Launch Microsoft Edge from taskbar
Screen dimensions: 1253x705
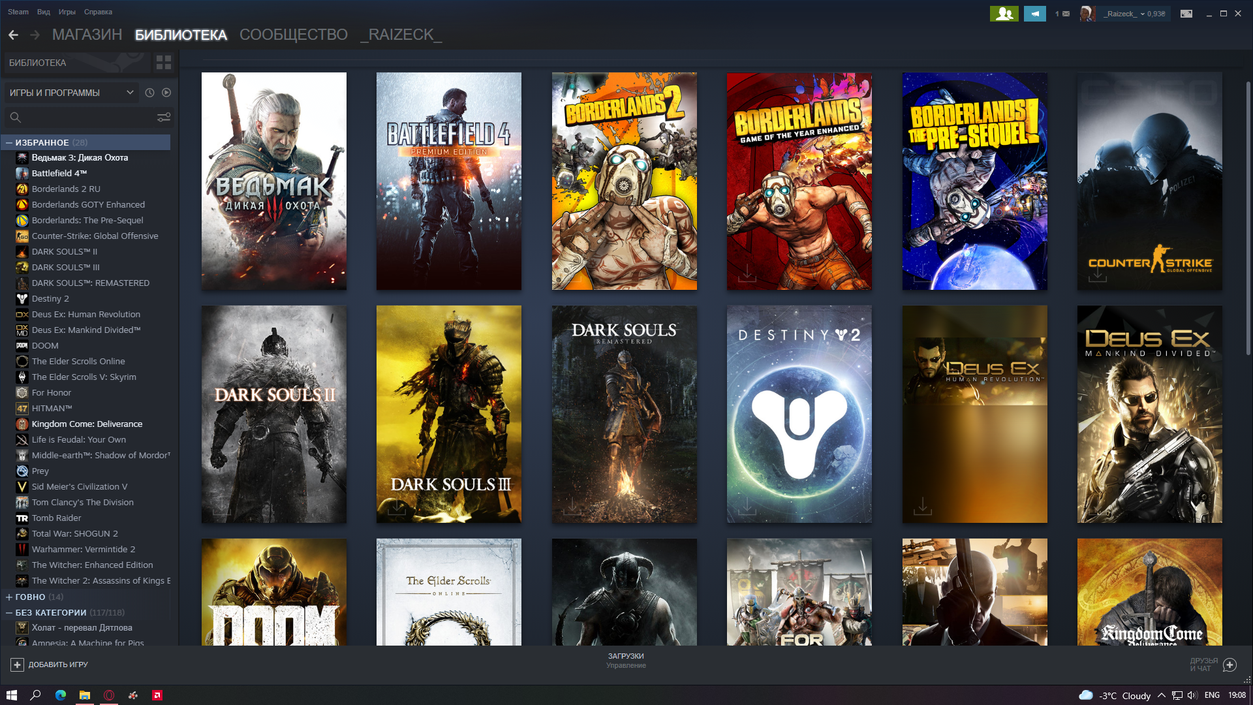(61, 695)
